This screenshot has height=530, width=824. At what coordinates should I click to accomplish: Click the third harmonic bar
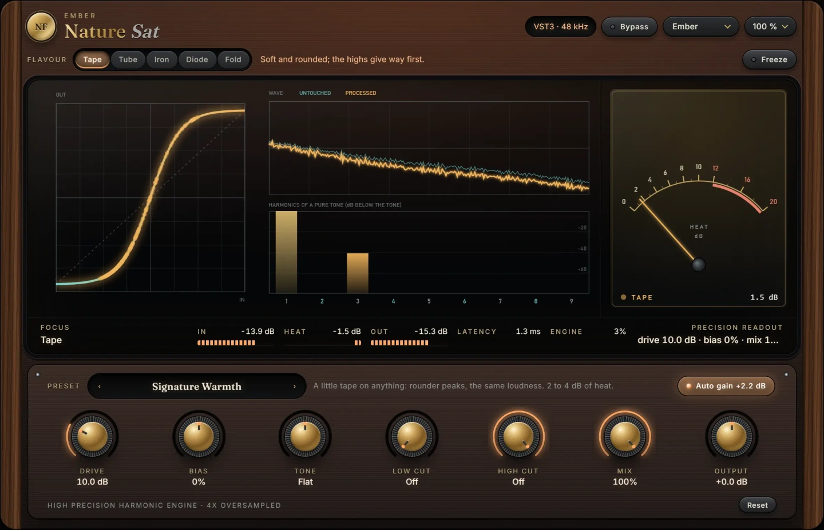pyautogui.click(x=358, y=273)
